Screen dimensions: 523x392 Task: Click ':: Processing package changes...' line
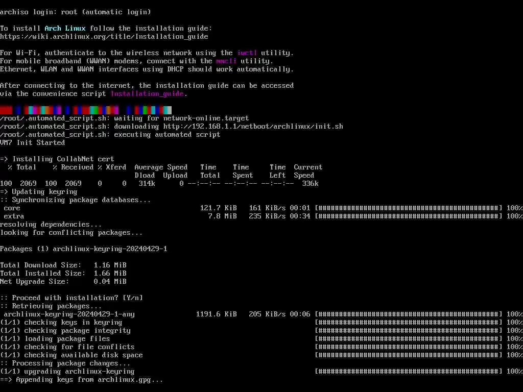(x=65, y=363)
